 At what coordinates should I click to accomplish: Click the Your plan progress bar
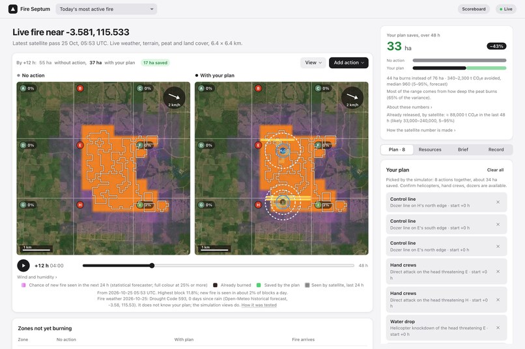pos(459,68)
